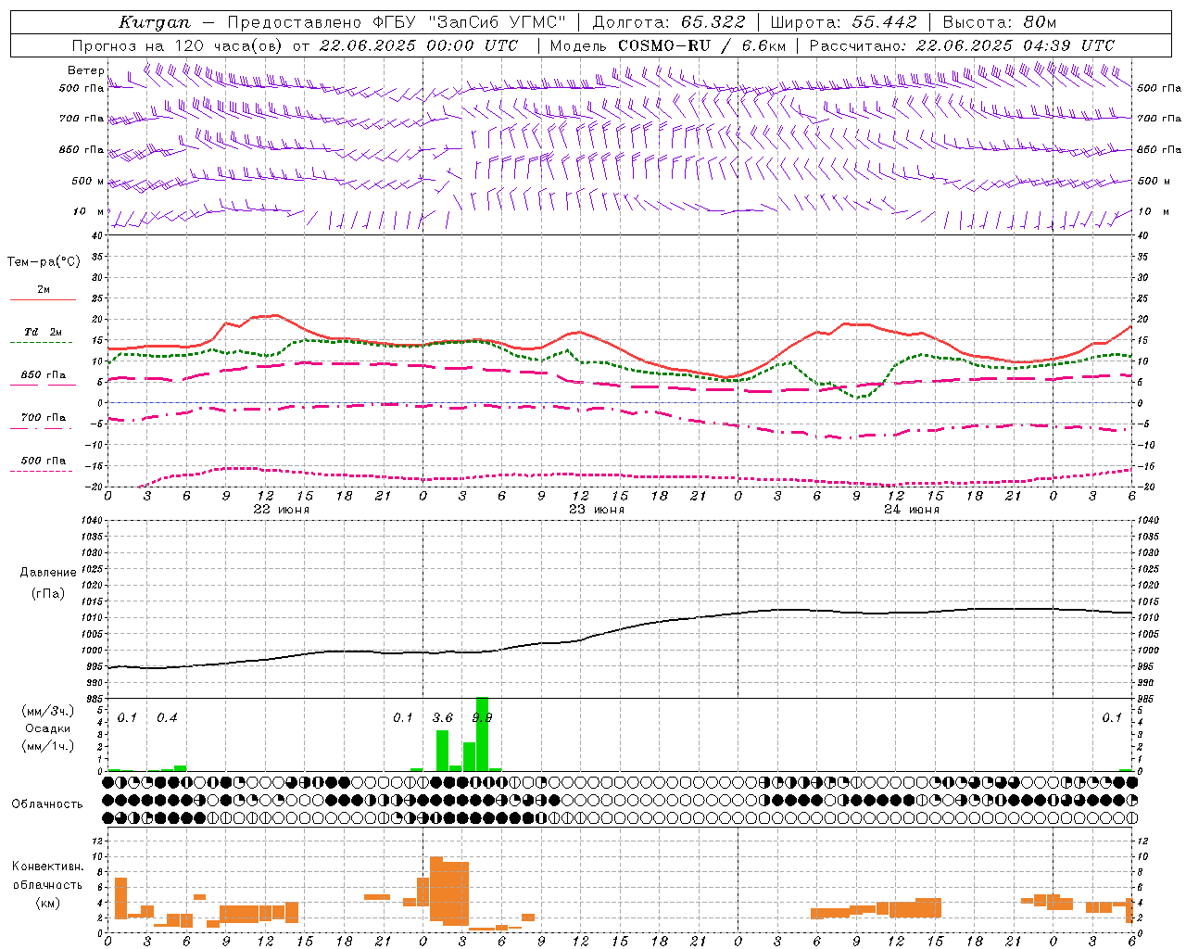Screen dimensions: 1186x949
Task: Select the Конвективн. convective cloud label
Action: (48, 867)
